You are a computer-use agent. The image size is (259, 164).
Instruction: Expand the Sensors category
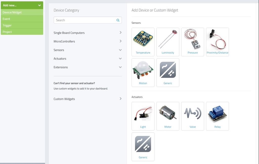click(x=88, y=50)
